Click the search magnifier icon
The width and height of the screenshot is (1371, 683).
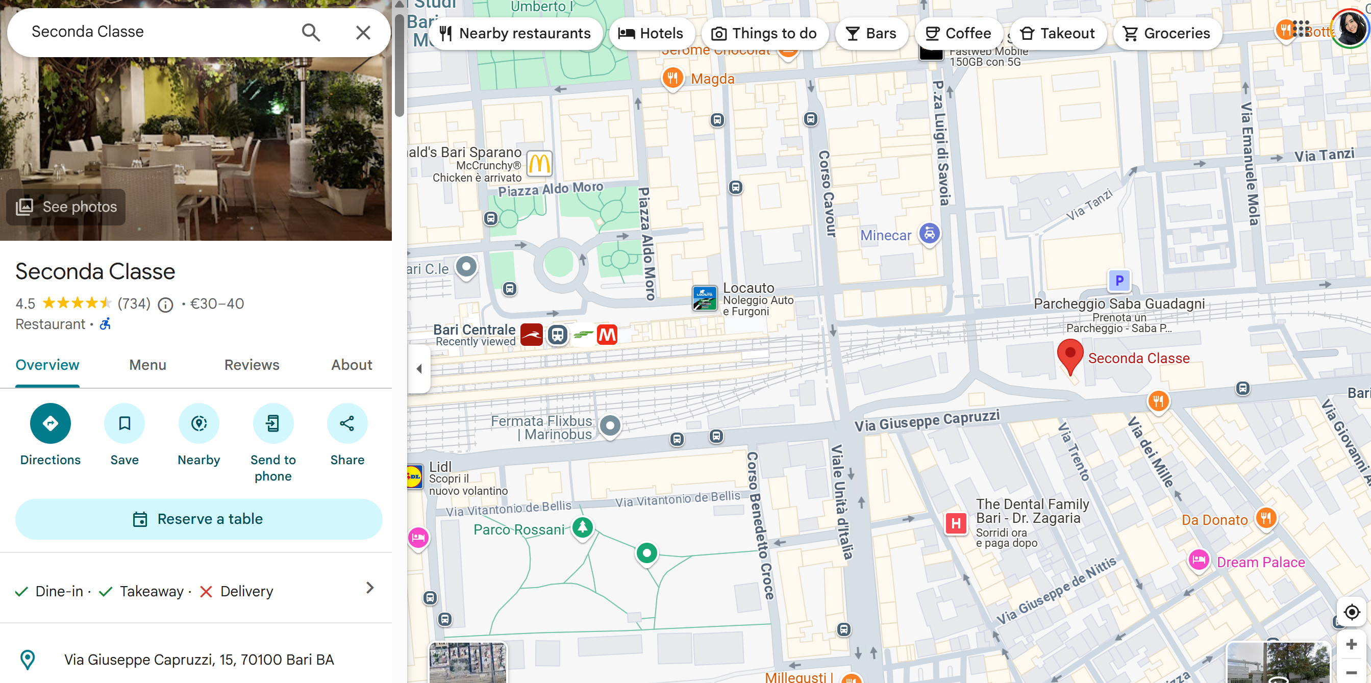coord(311,33)
